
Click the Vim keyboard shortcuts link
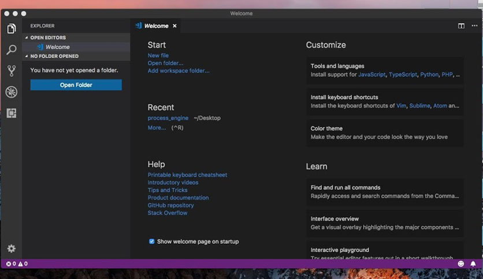click(x=401, y=105)
